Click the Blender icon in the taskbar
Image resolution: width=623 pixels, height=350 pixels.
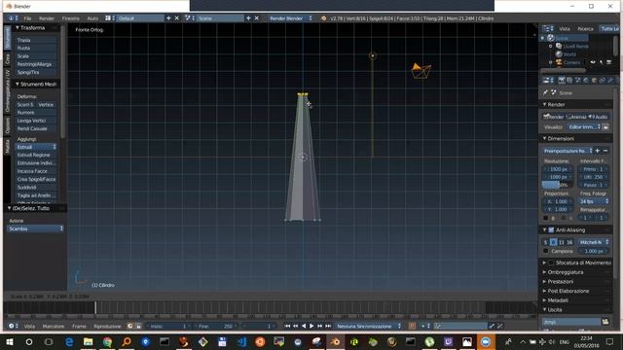pos(335,341)
